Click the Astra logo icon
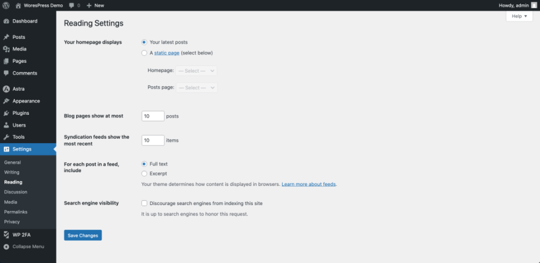540x263 pixels. 6,89
